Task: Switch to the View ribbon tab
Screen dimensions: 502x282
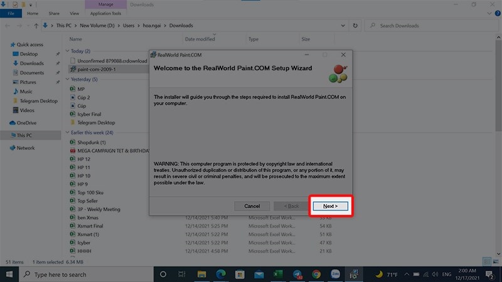Action: point(74,13)
